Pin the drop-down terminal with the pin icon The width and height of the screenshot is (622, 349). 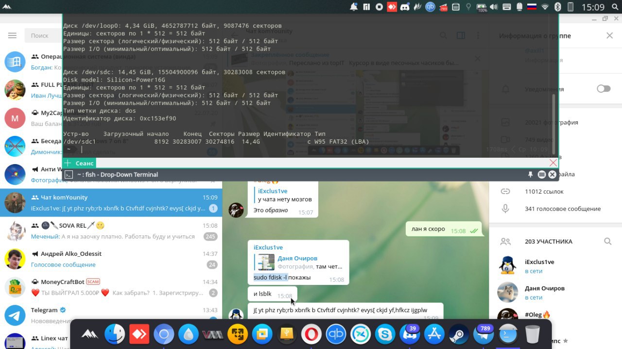531,175
